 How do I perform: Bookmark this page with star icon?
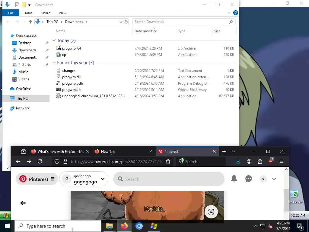[168, 162]
